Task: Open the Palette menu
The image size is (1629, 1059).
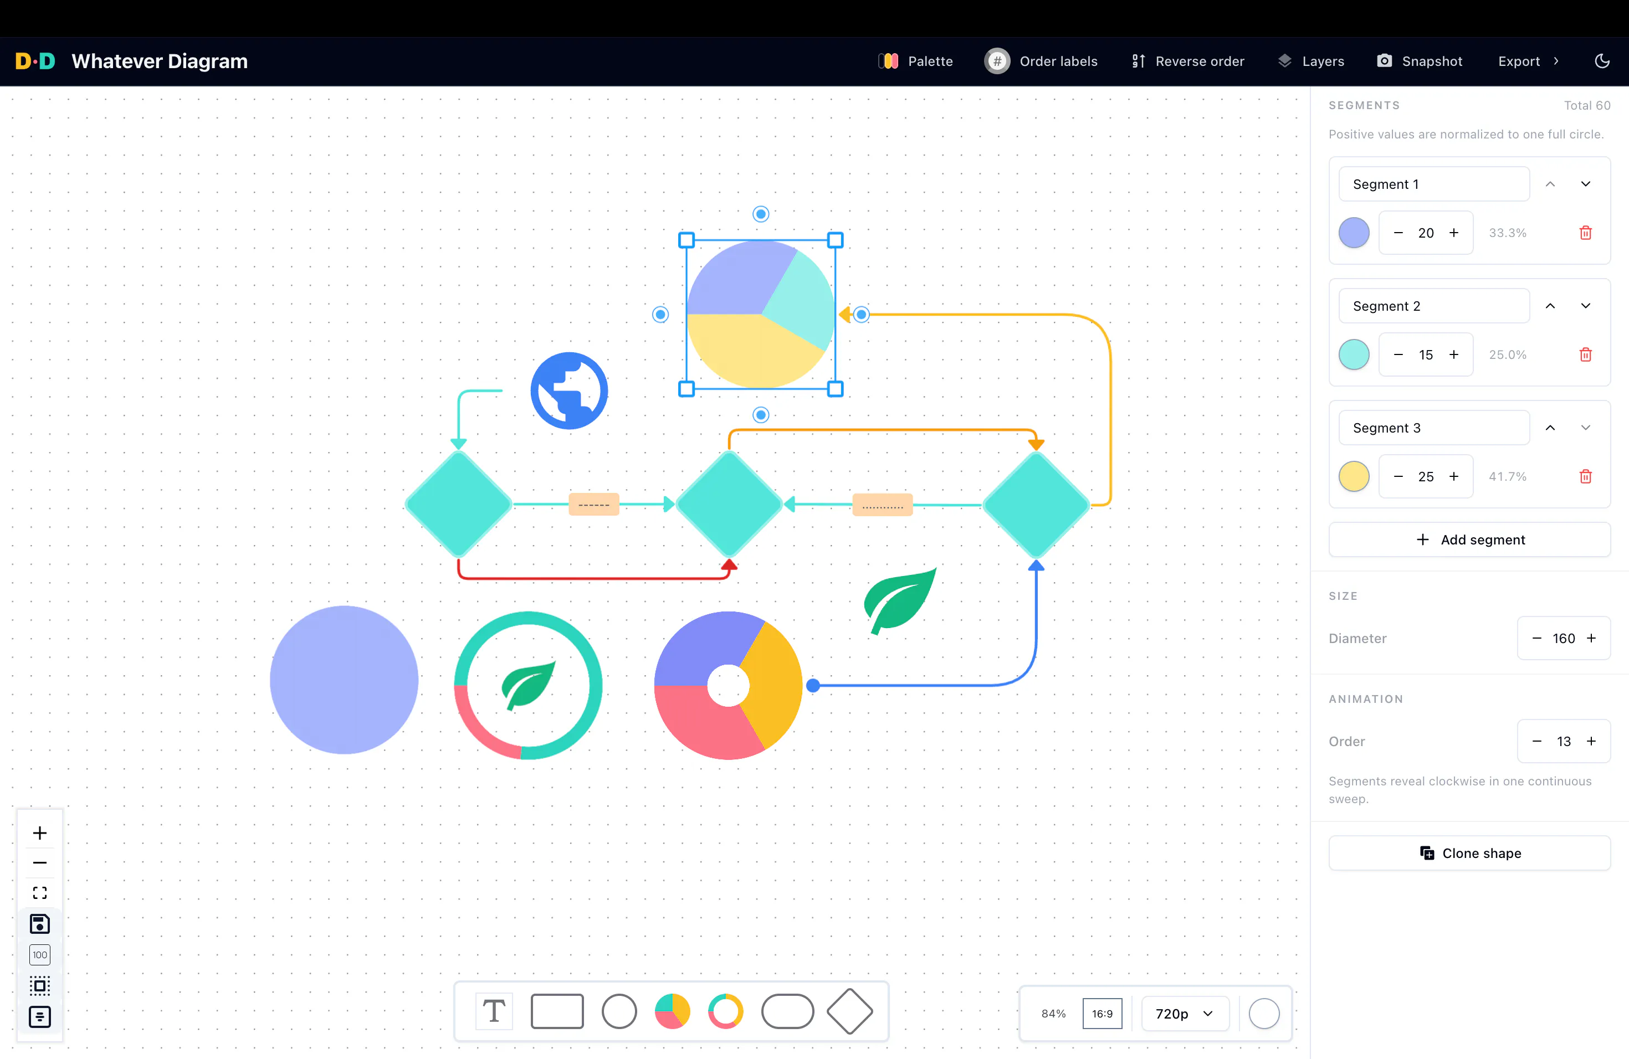Action: click(915, 61)
